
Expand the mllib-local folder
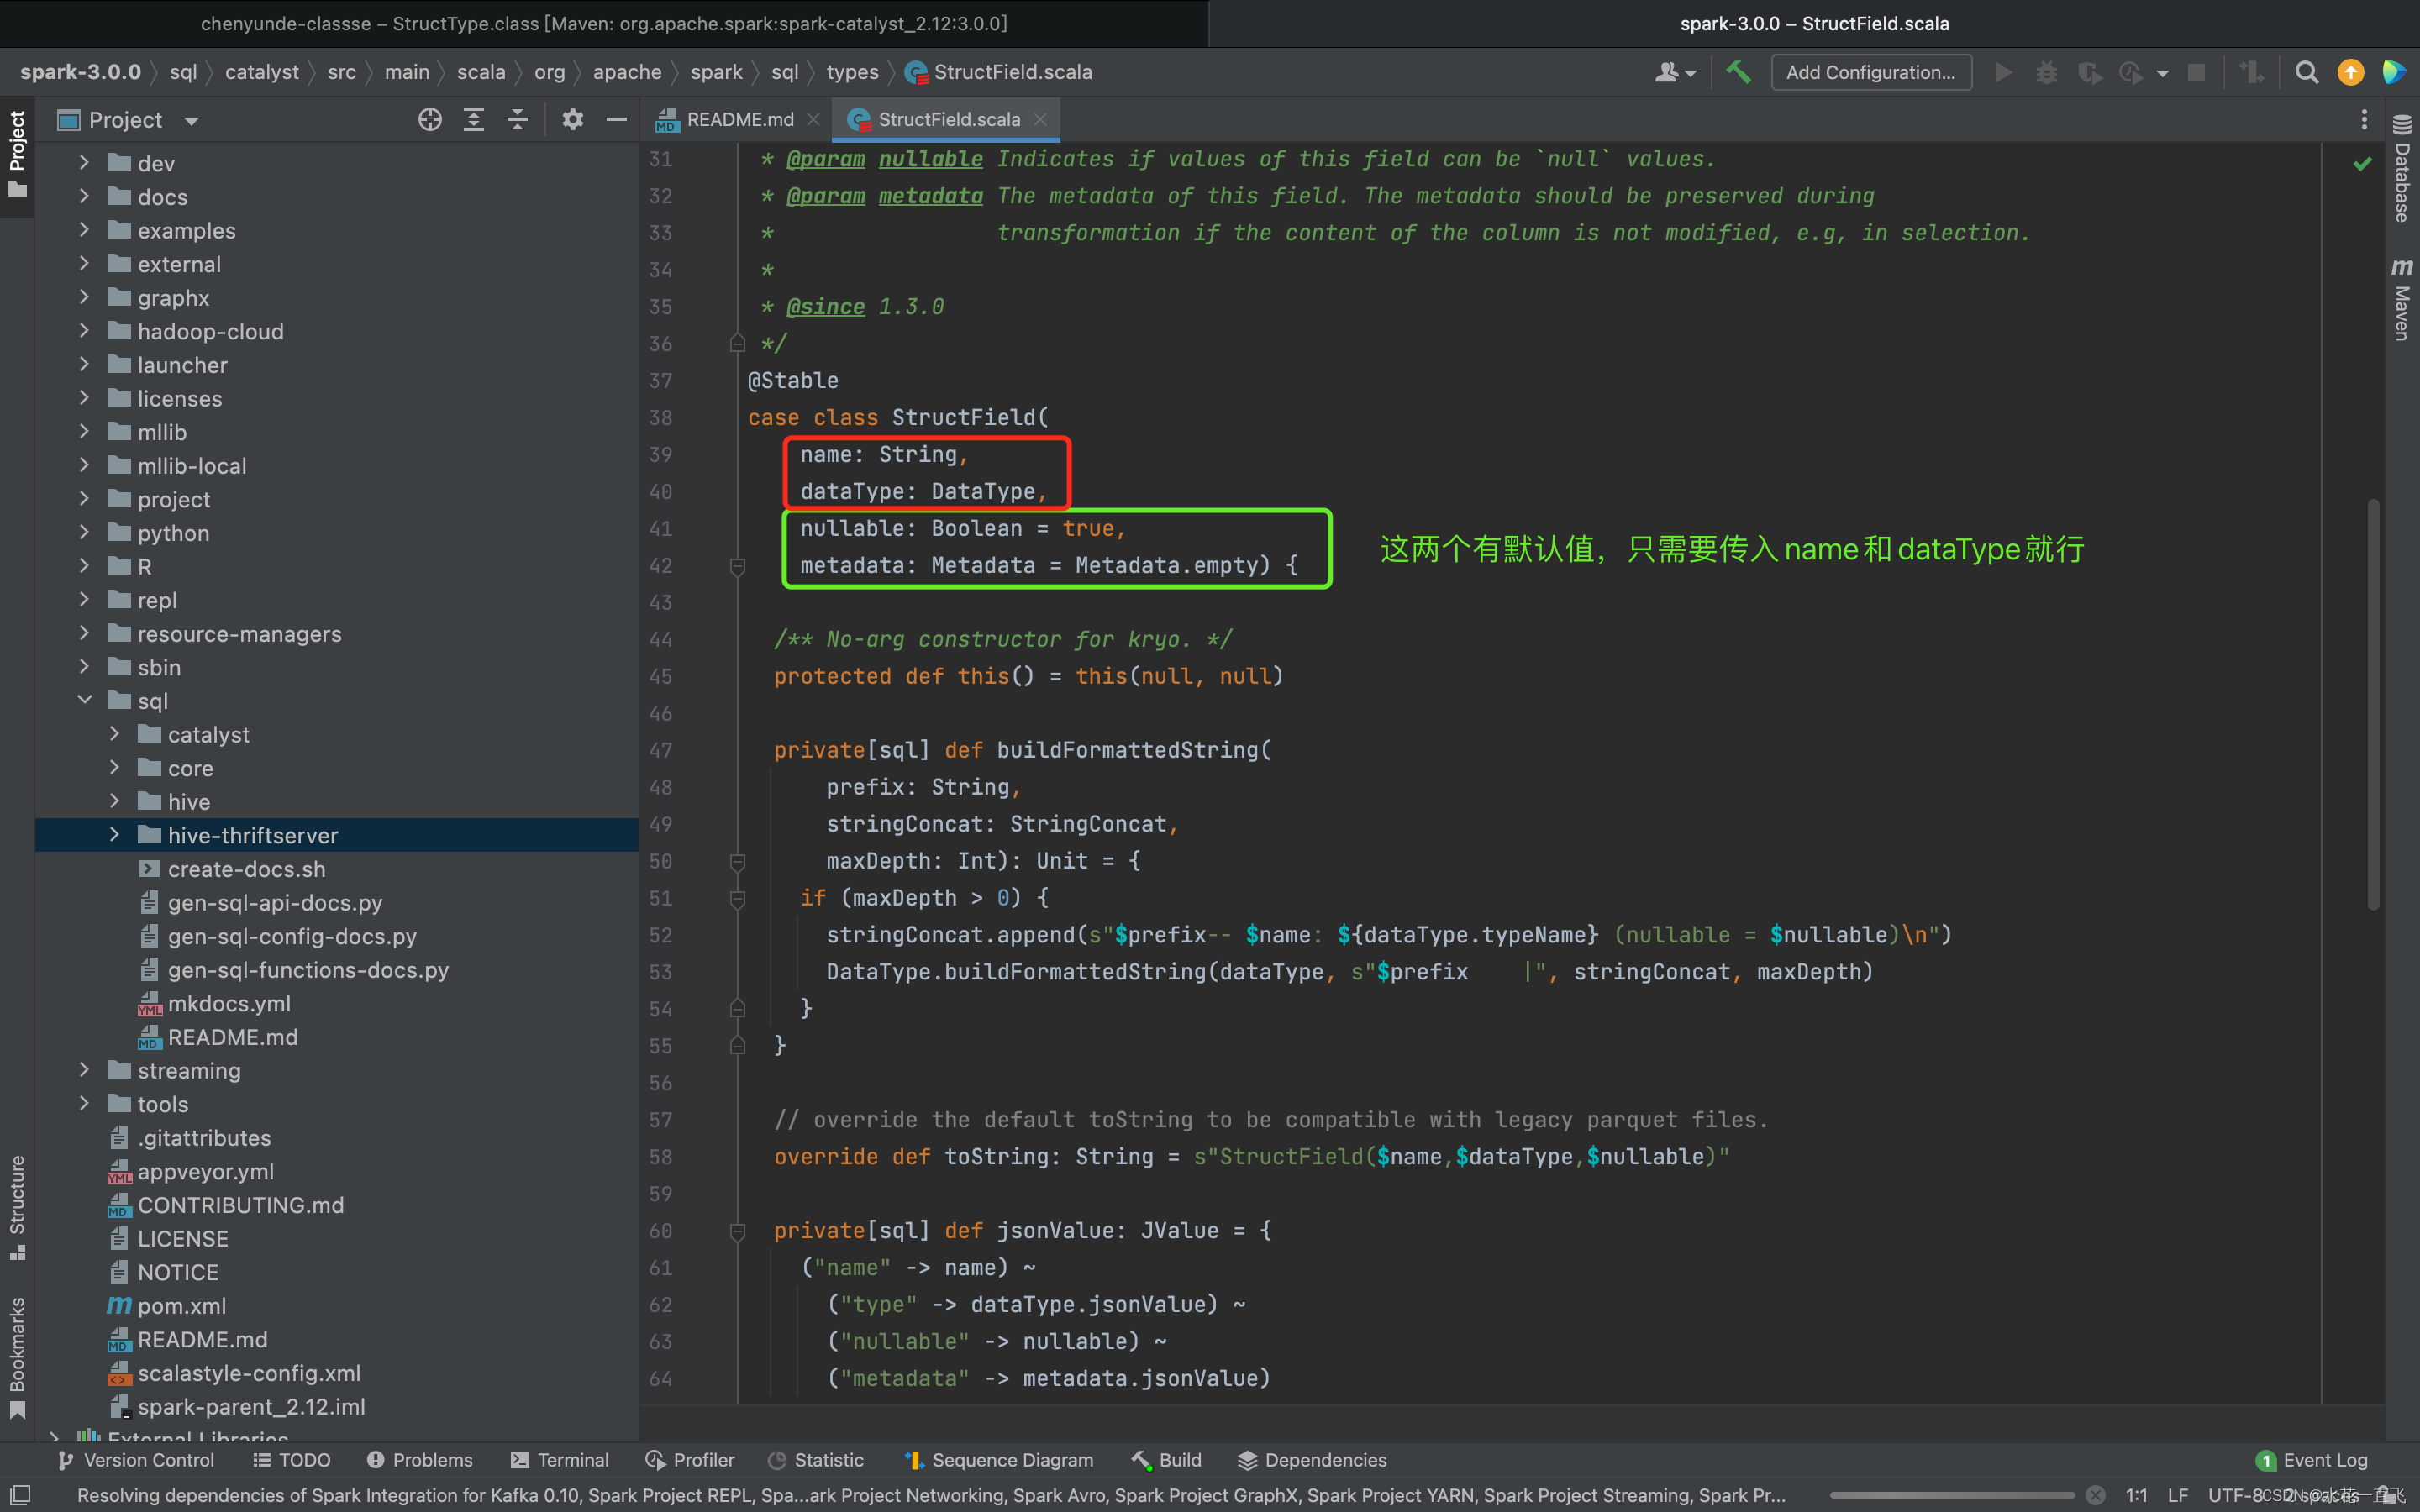pyautogui.click(x=84, y=465)
